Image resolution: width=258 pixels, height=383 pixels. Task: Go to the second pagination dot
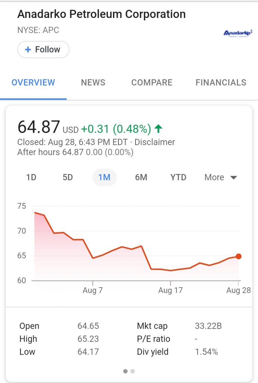click(x=133, y=371)
